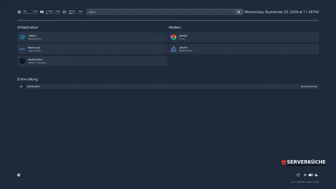Image resolution: width=336 pixels, height=189 pixels.
Task: Click the search provider icon in search bar
Action: click(238, 12)
